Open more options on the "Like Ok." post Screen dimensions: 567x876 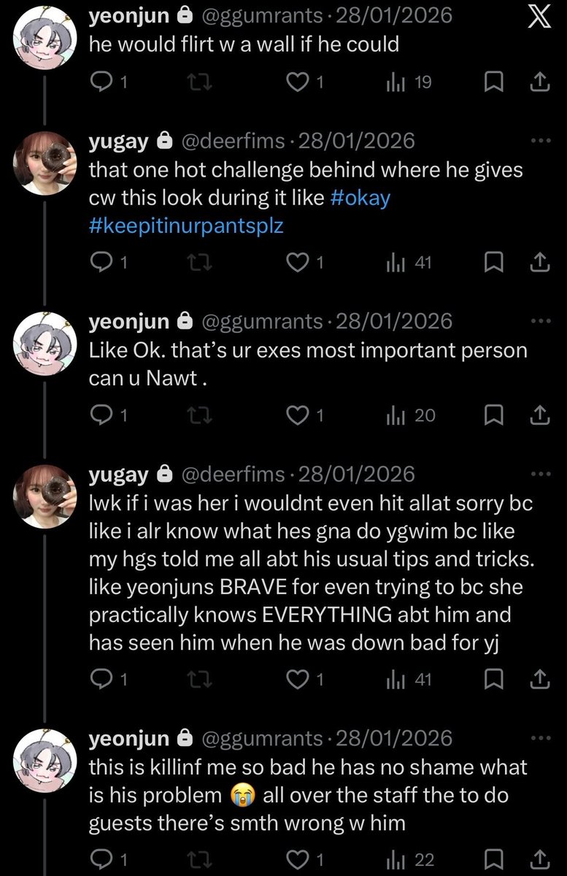pyautogui.click(x=541, y=320)
